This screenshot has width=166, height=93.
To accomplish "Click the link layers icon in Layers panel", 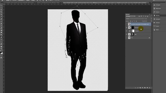I will point(135,88).
